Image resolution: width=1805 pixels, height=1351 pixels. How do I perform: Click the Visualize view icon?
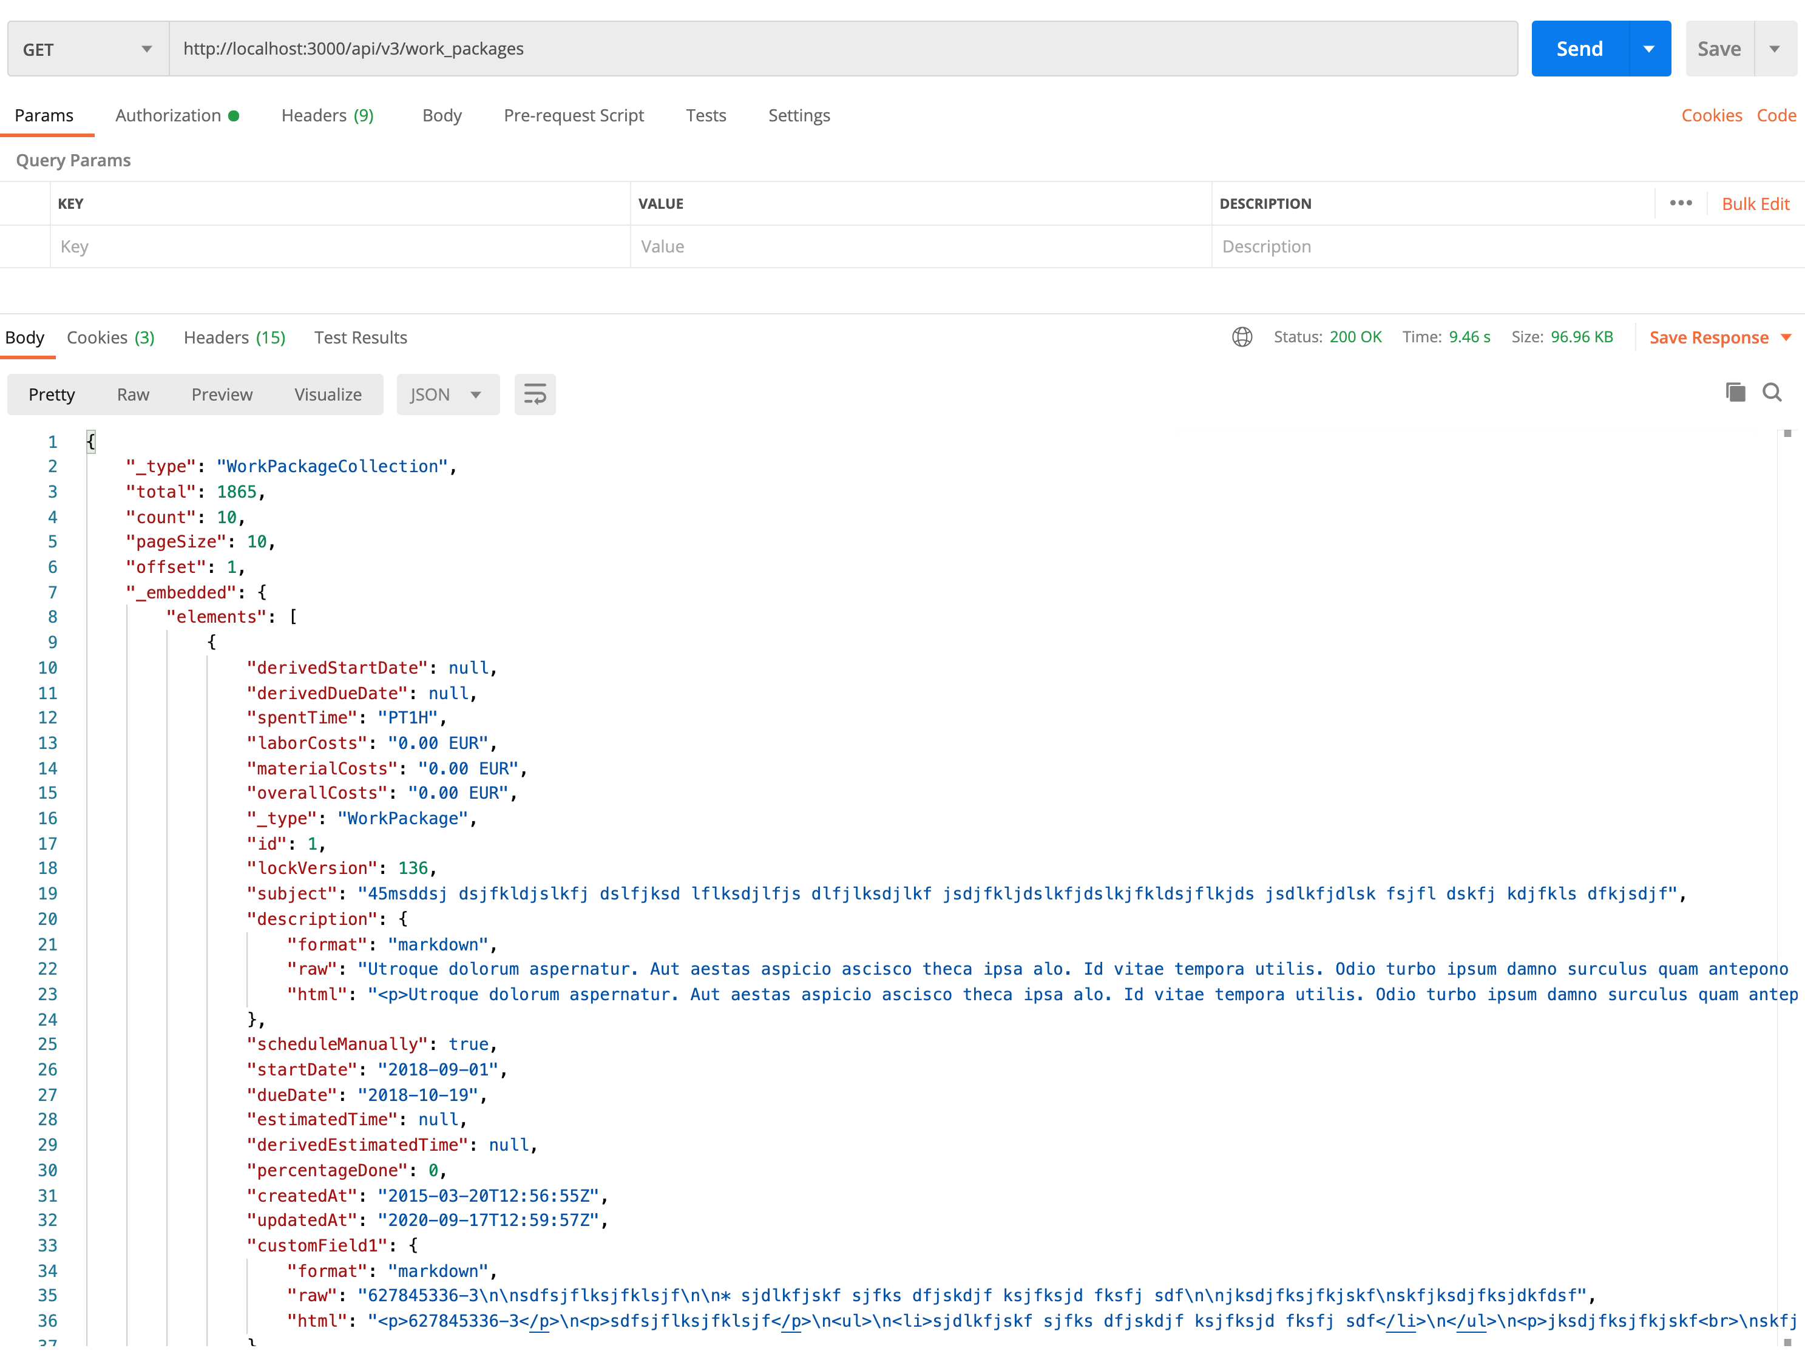point(328,393)
